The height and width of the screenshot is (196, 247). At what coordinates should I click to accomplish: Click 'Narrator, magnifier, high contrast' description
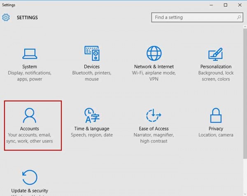(154, 138)
